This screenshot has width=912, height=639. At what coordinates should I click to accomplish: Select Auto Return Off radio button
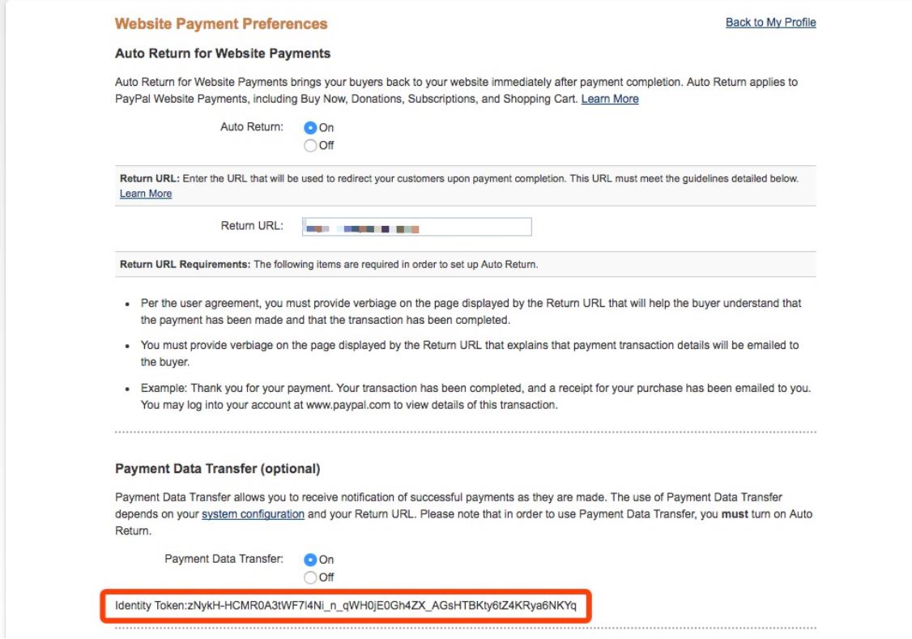tap(310, 145)
